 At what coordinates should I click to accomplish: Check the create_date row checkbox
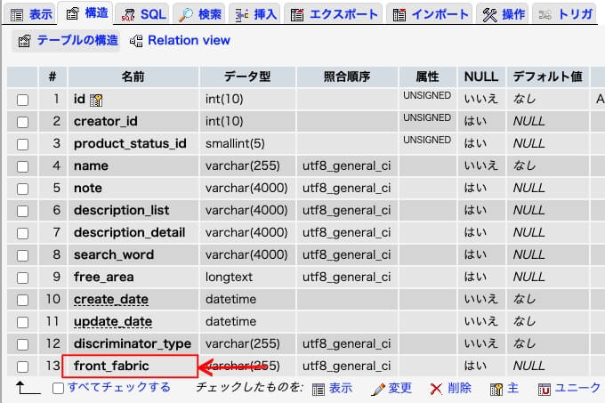click(23, 300)
